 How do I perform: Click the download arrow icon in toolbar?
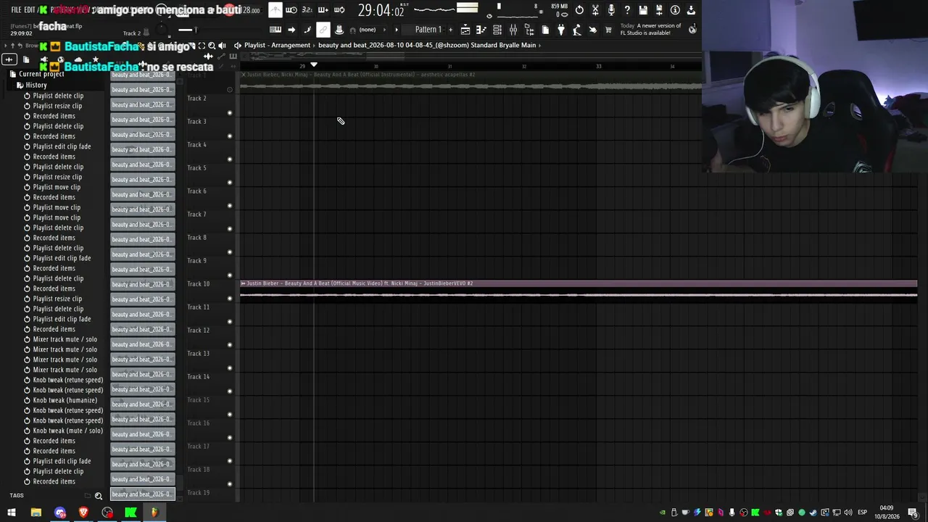pyautogui.click(x=691, y=10)
